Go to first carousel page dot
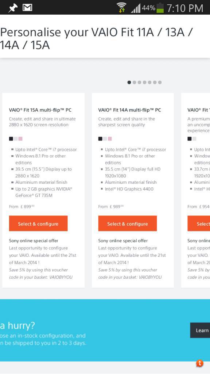The image size is (210, 374). [x=129, y=82]
